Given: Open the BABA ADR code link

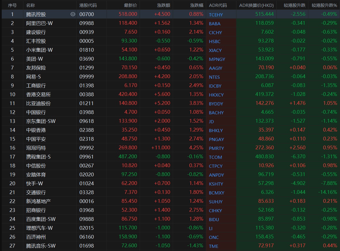Looking at the screenshot, I should tap(214, 24).
